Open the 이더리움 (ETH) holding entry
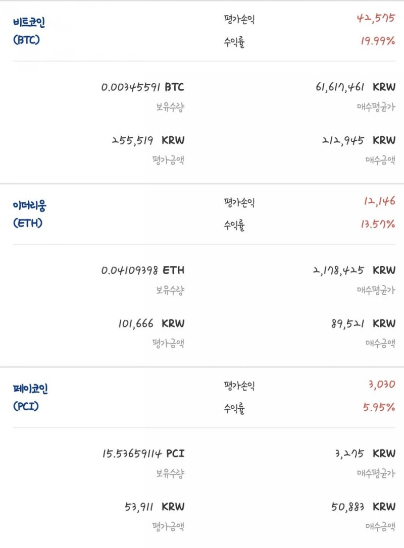Viewport: 404px width, 548px height. pyautogui.click(x=29, y=214)
